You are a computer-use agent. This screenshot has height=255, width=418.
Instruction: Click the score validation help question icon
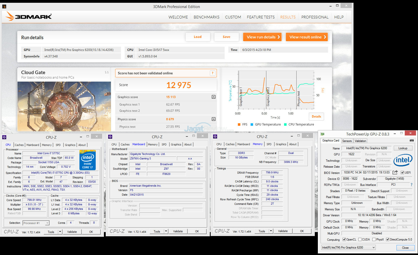[212, 73]
